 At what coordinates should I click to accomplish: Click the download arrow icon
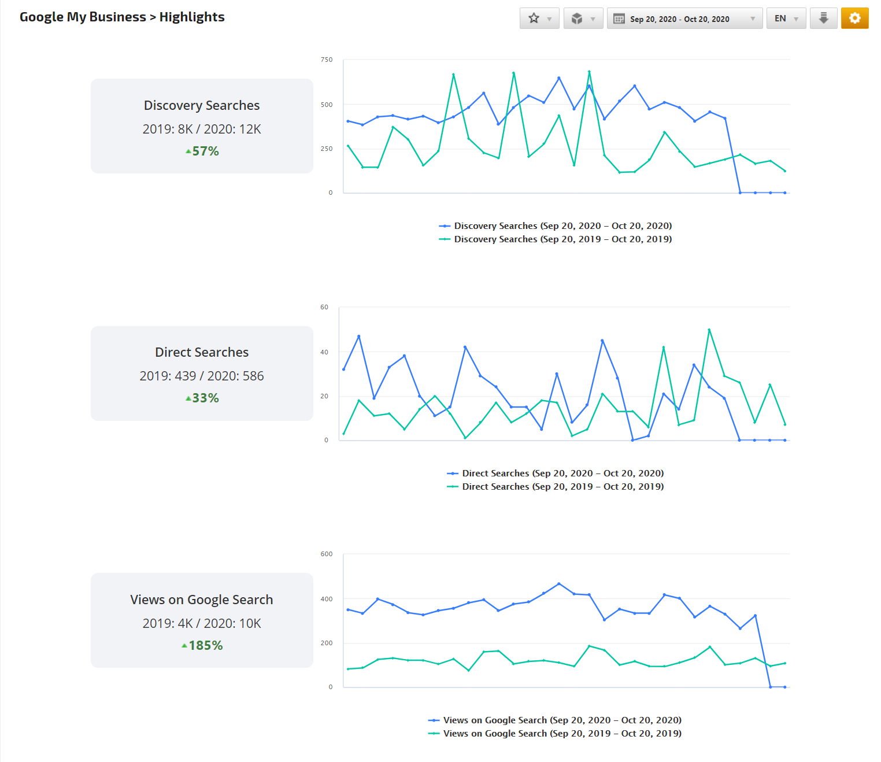click(x=823, y=19)
